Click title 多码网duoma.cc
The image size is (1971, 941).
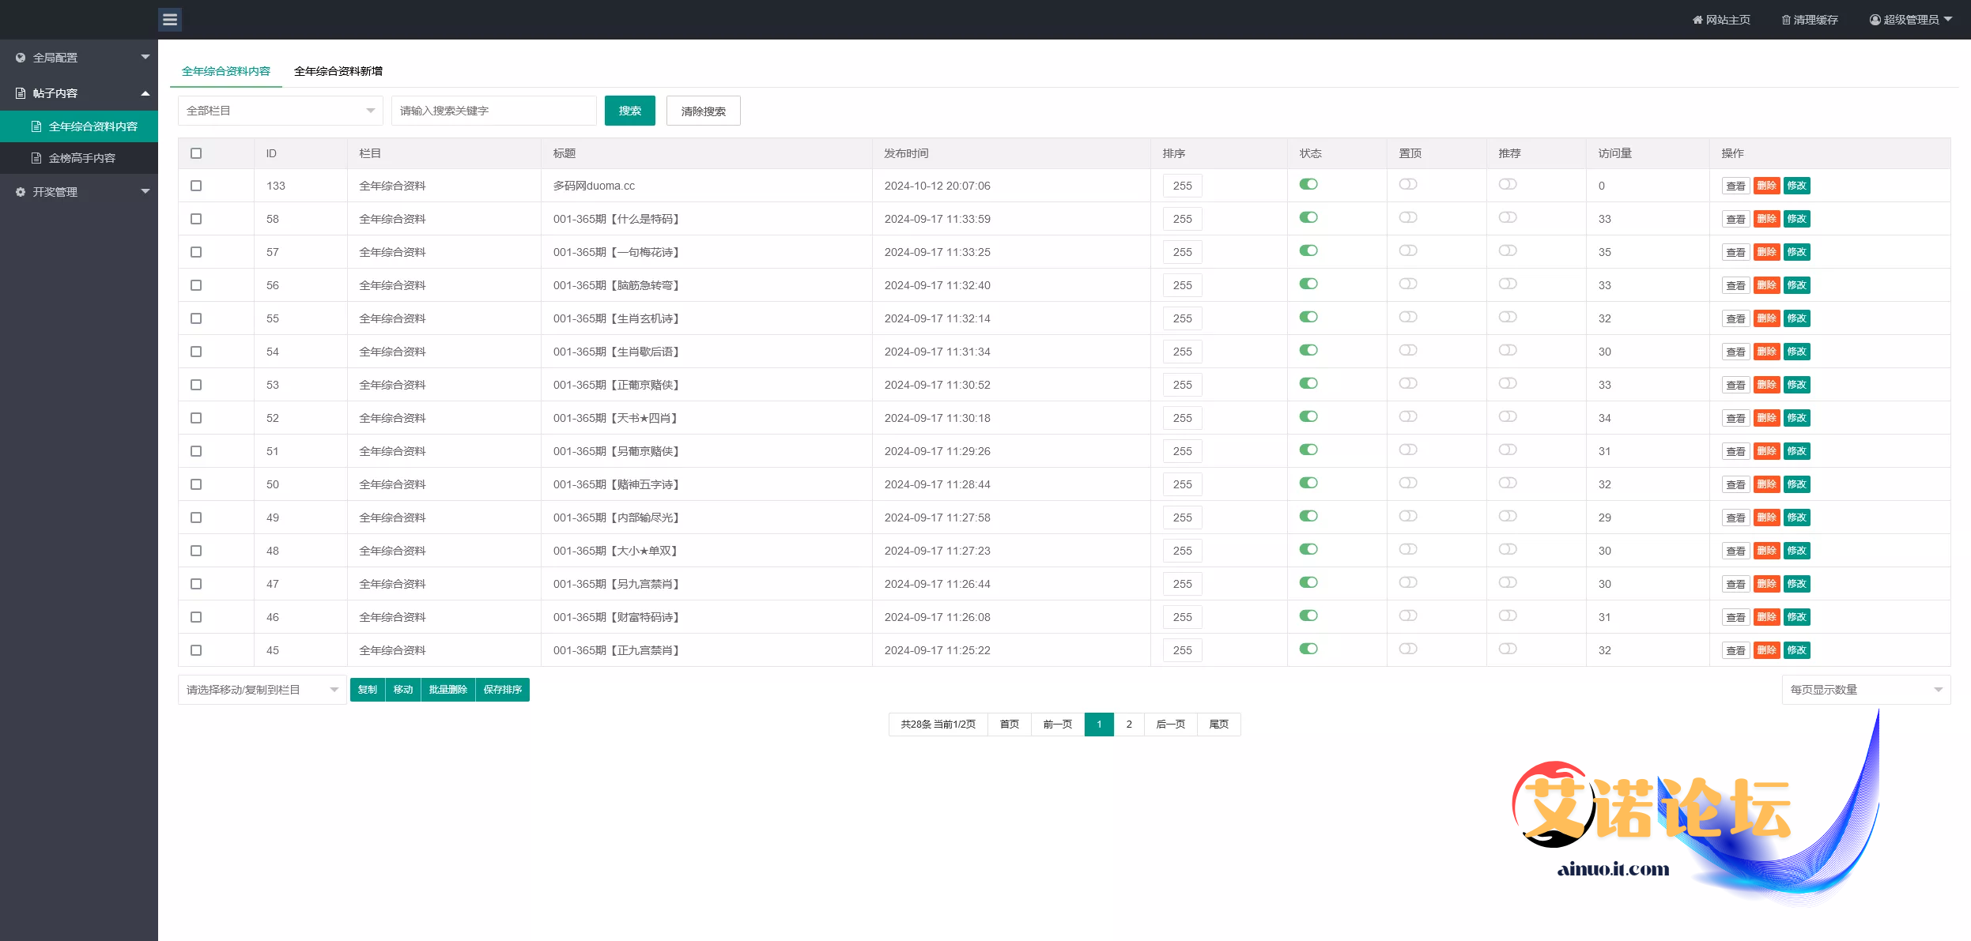pyautogui.click(x=594, y=186)
